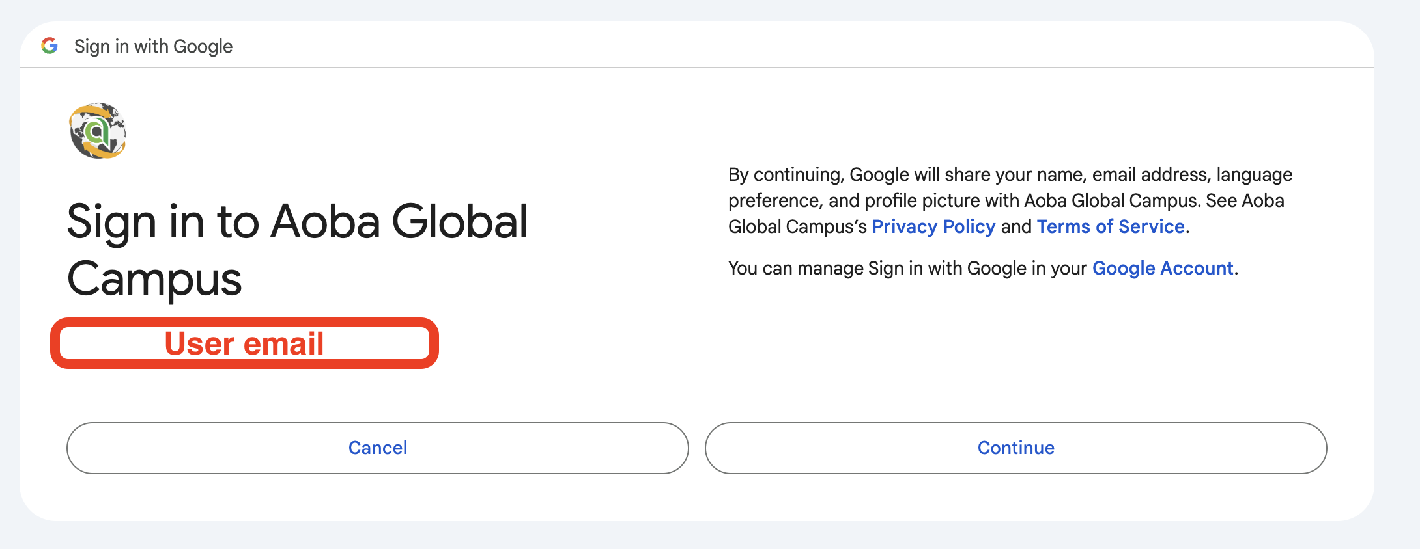Click the Google "G" logo

(50, 46)
